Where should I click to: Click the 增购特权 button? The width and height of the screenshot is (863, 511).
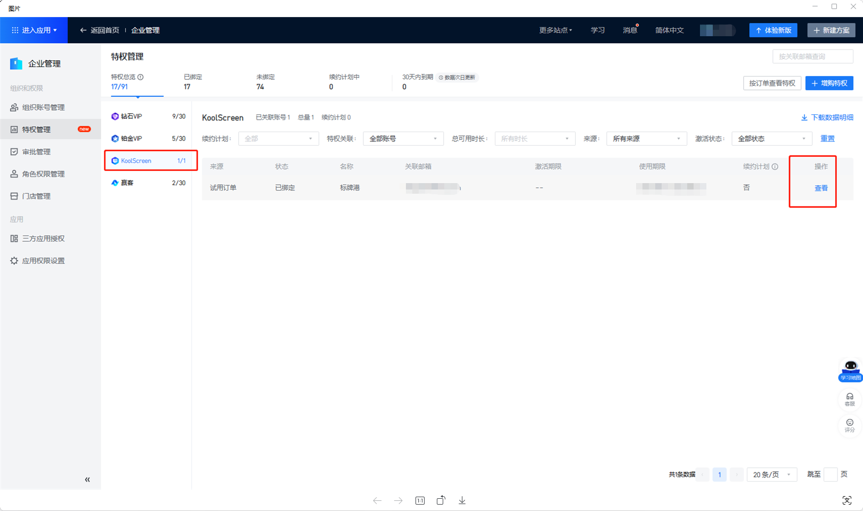[829, 83]
